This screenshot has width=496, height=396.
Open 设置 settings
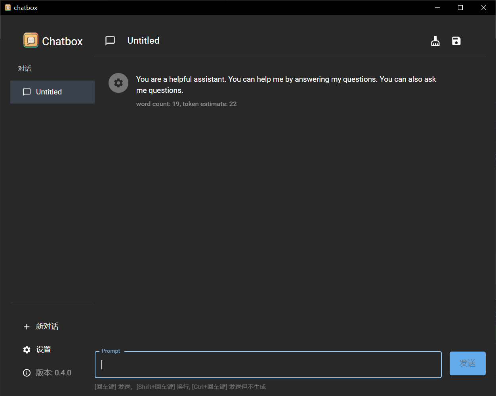coord(52,350)
